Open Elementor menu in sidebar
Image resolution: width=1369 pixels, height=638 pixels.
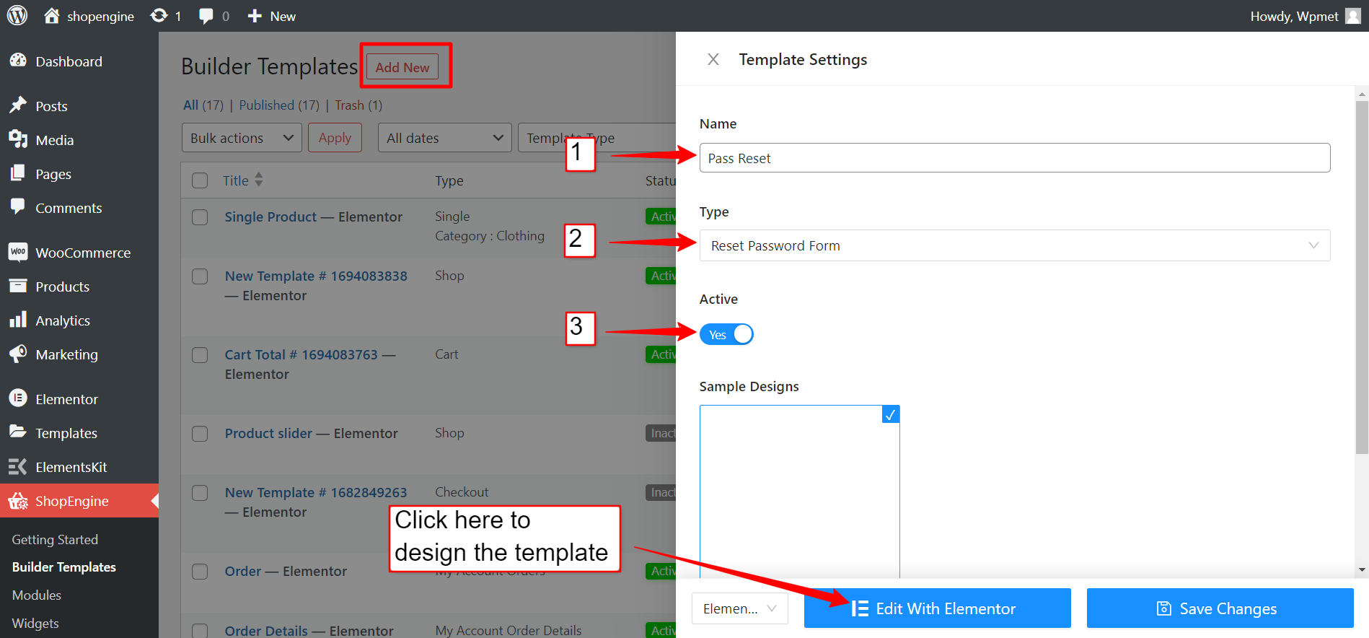[66, 399]
